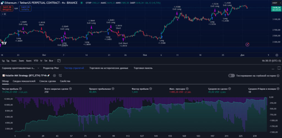Open the go-to-date calendar icon

click(x=59, y=61)
